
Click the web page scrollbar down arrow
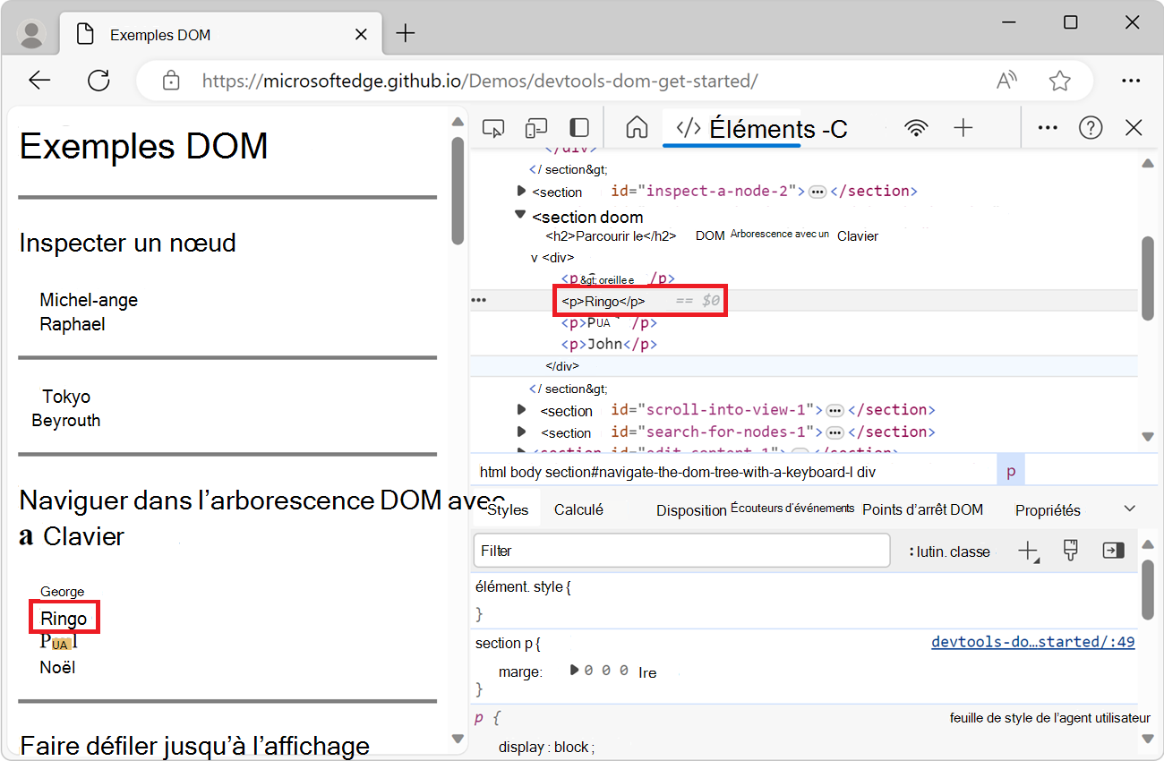pyautogui.click(x=458, y=739)
